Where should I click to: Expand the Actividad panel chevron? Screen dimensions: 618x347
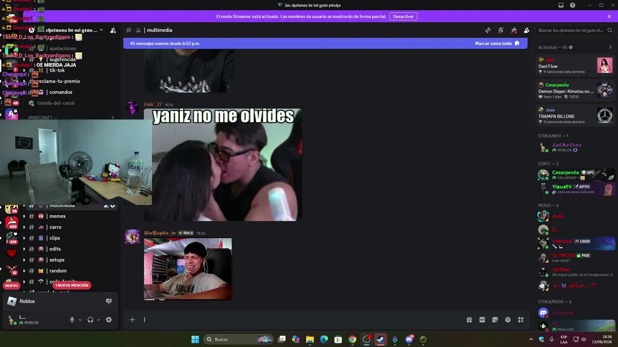[610, 47]
